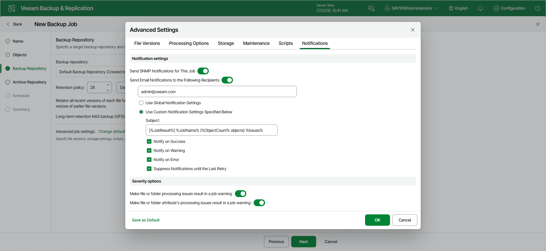Select Use Global Notification Settings radio
Screen dimensions: 546x251
141,103
